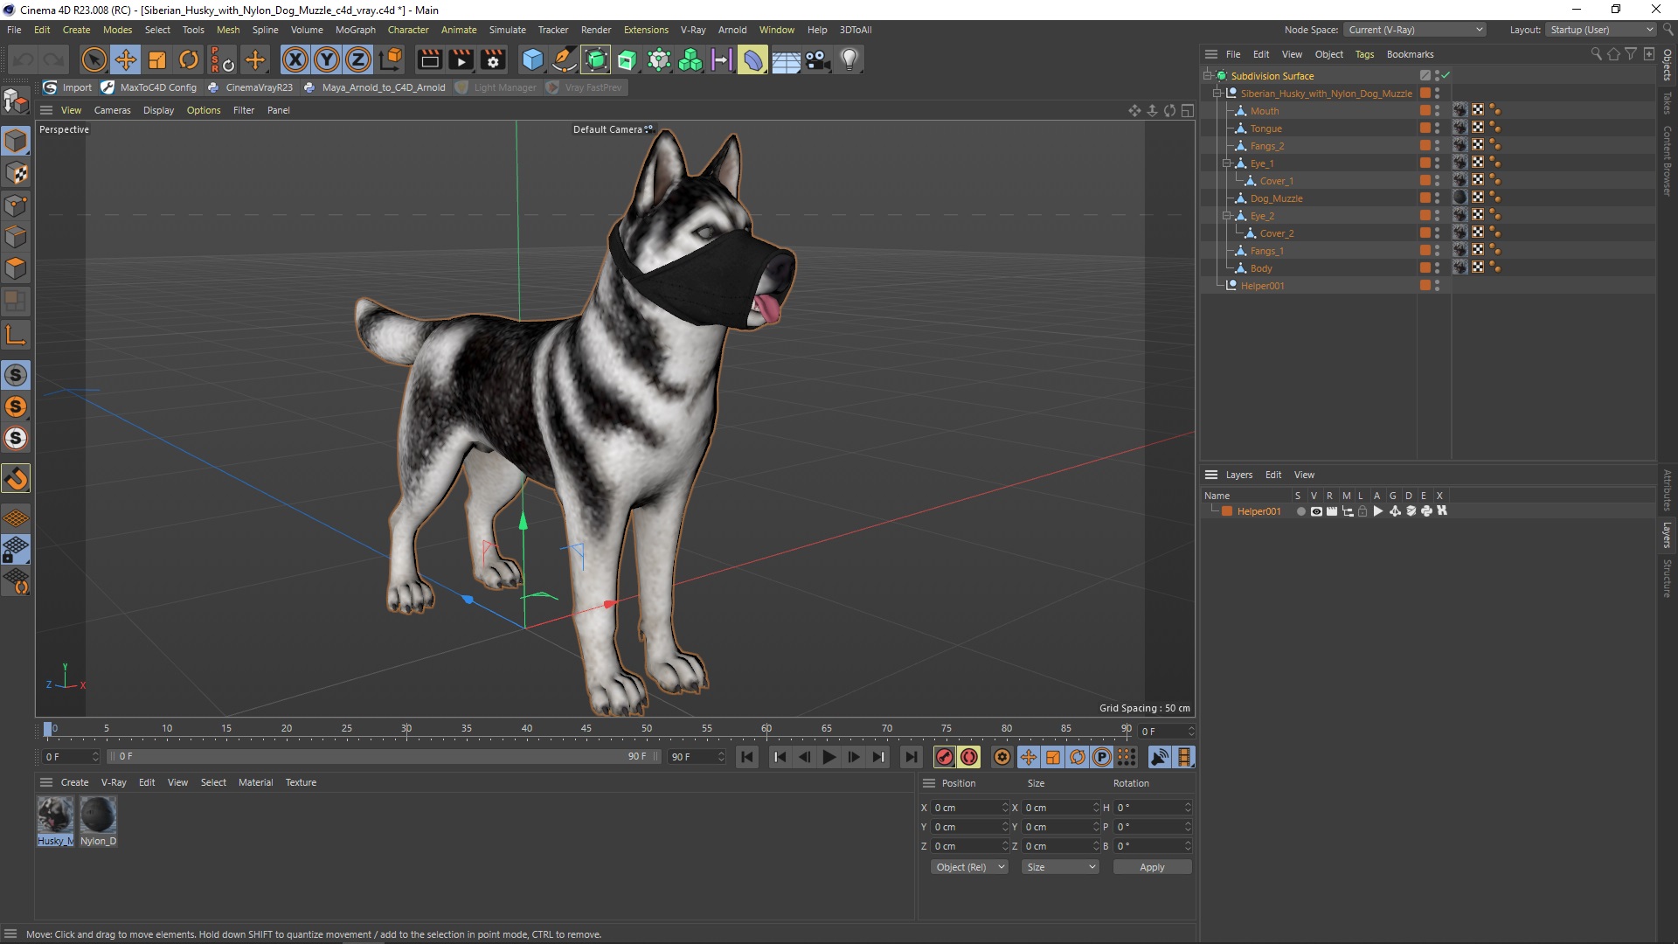1678x944 pixels.
Task: Open the Edit Render Settings icon
Action: click(493, 59)
